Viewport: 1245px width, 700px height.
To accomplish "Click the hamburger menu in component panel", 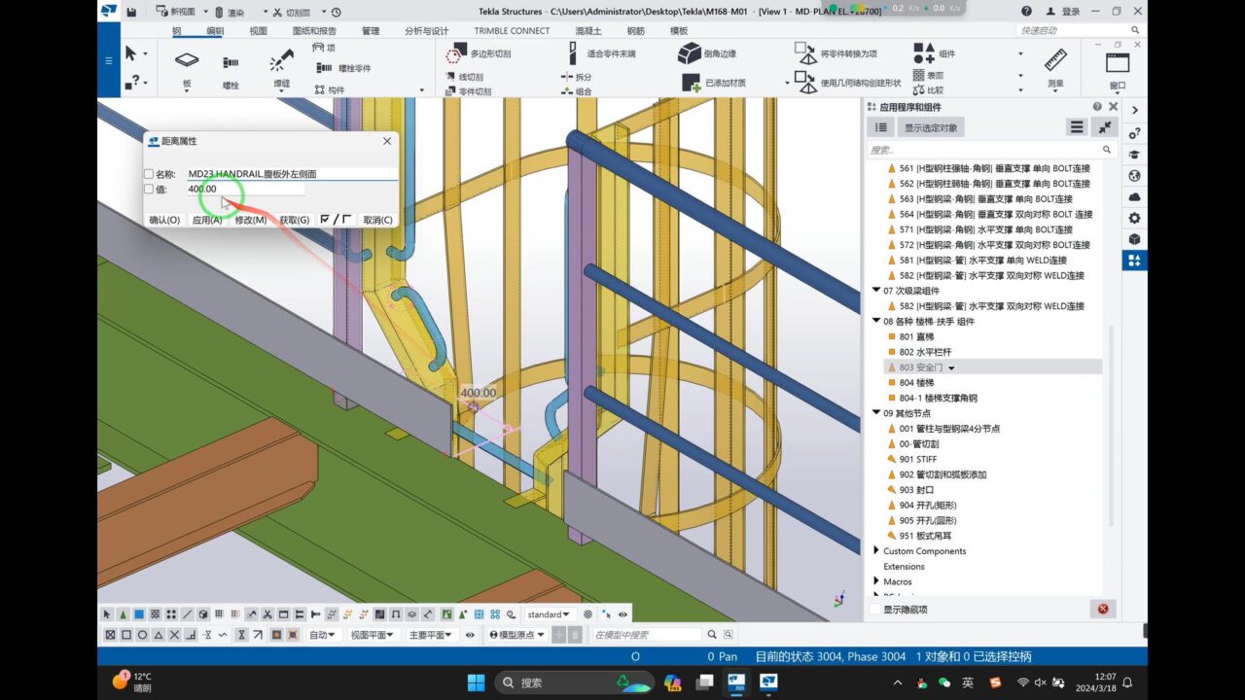I will click(x=1077, y=127).
